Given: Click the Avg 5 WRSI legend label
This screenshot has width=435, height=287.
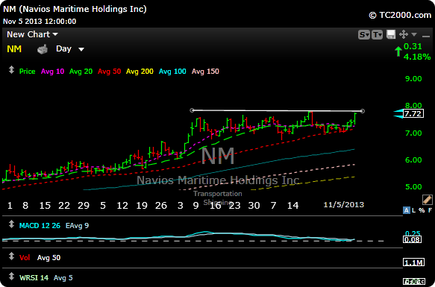Looking at the screenshot, I should [63, 278].
